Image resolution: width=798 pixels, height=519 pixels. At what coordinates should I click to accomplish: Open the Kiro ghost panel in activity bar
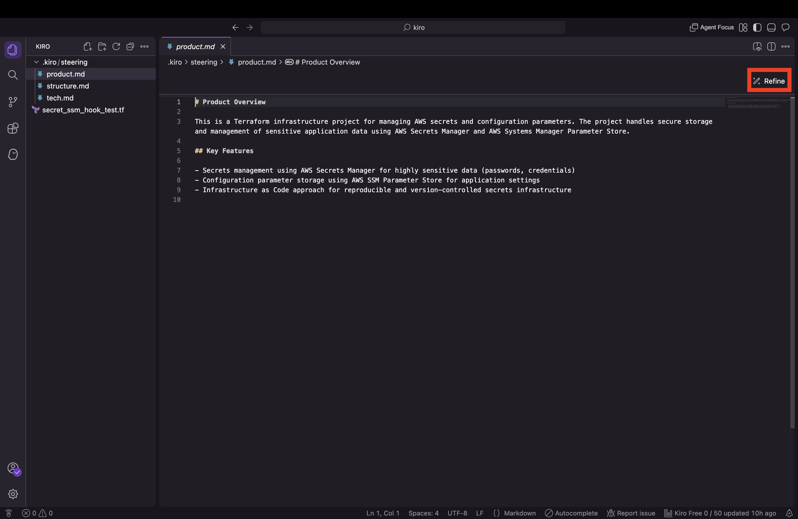click(13, 154)
